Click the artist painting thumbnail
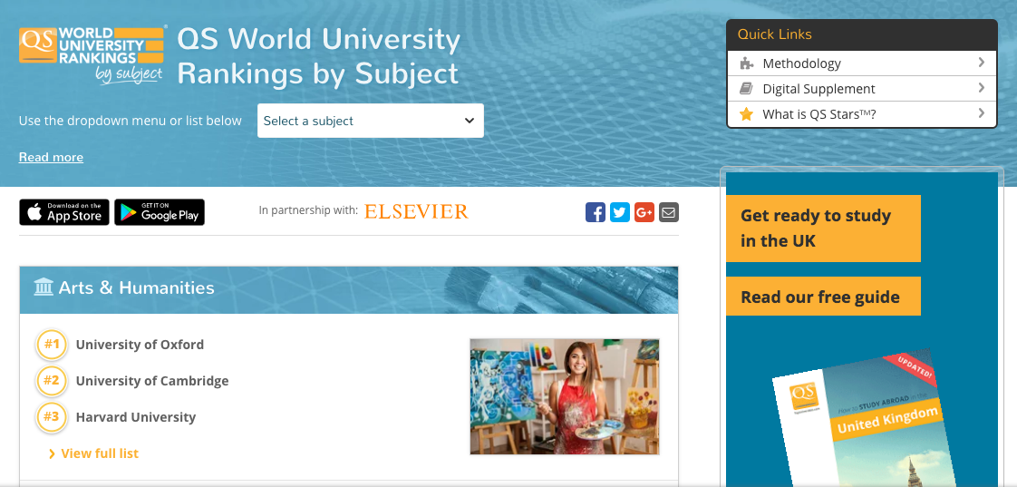The image size is (1017, 487). click(564, 396)
